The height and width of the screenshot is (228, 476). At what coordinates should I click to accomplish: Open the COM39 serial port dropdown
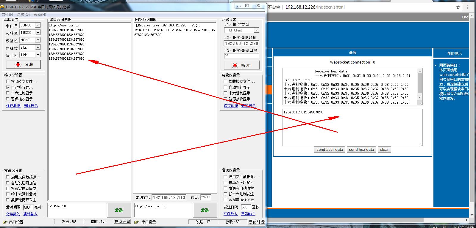pyautogui.click(x=38, y=25)
